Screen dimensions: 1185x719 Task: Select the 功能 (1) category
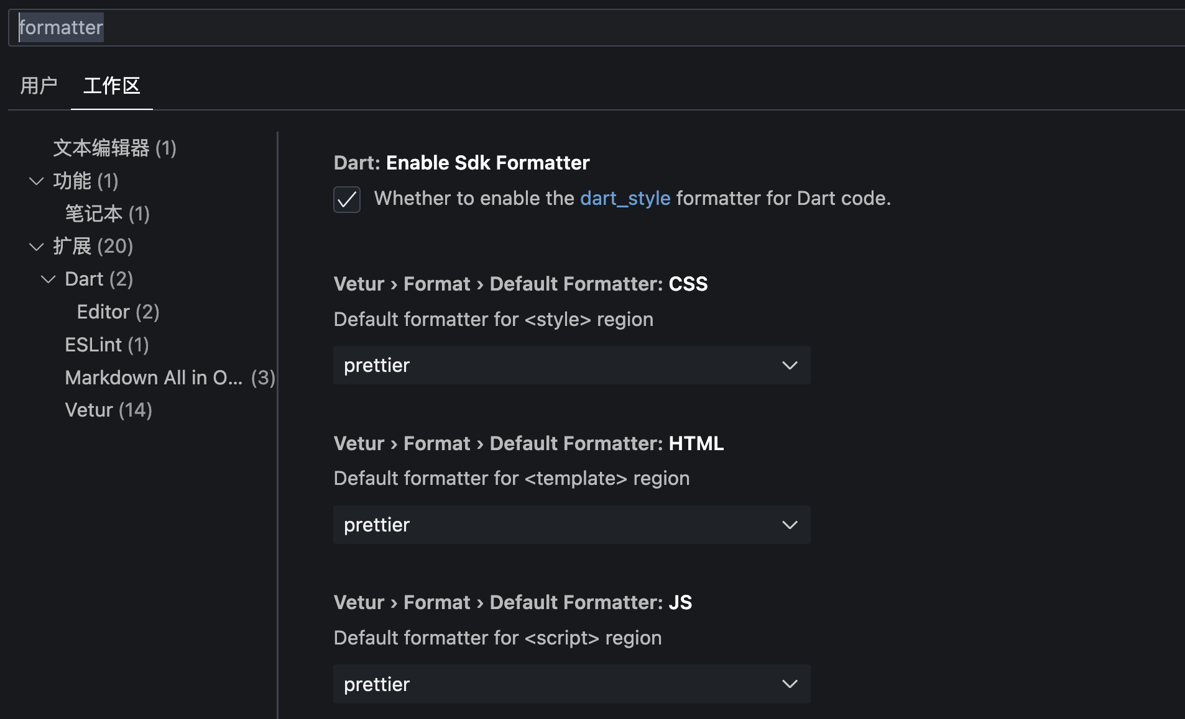[x=86, y=181]
